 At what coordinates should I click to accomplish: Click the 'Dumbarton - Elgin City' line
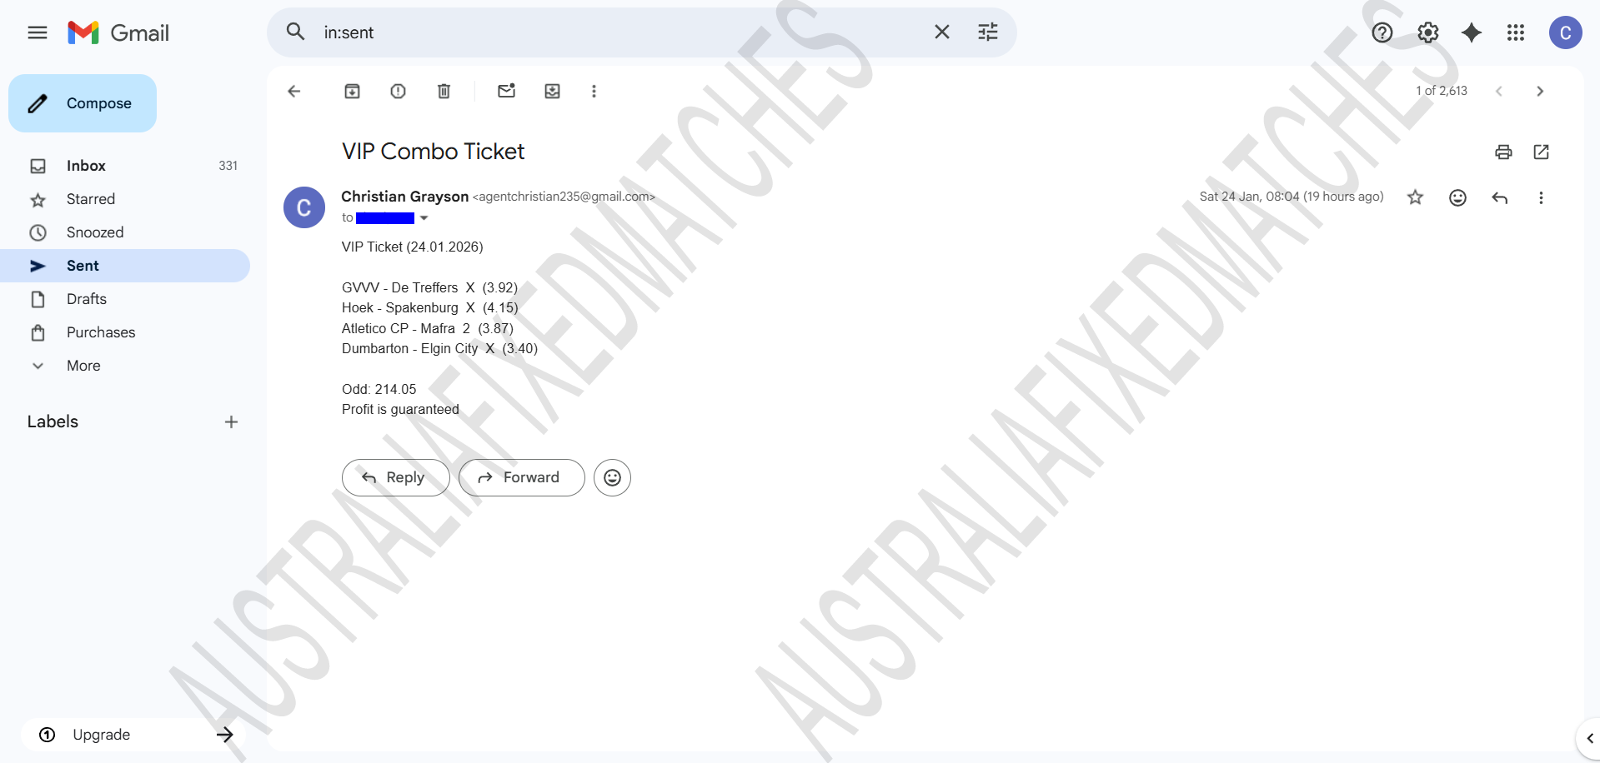pyautogui.click(x=440, y=348)
